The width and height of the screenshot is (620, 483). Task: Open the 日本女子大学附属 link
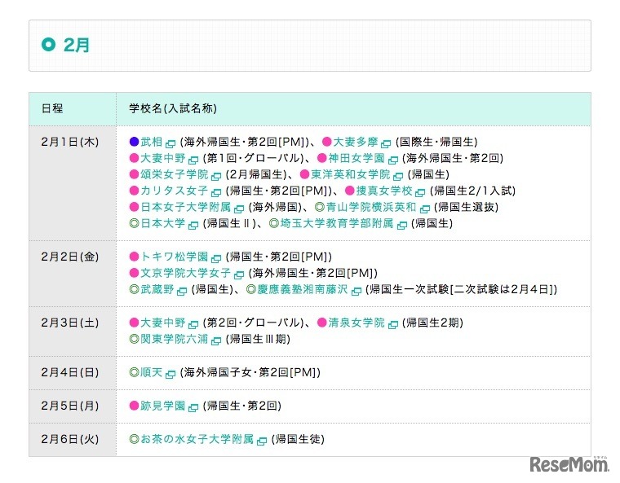click(x=186, y=207)
